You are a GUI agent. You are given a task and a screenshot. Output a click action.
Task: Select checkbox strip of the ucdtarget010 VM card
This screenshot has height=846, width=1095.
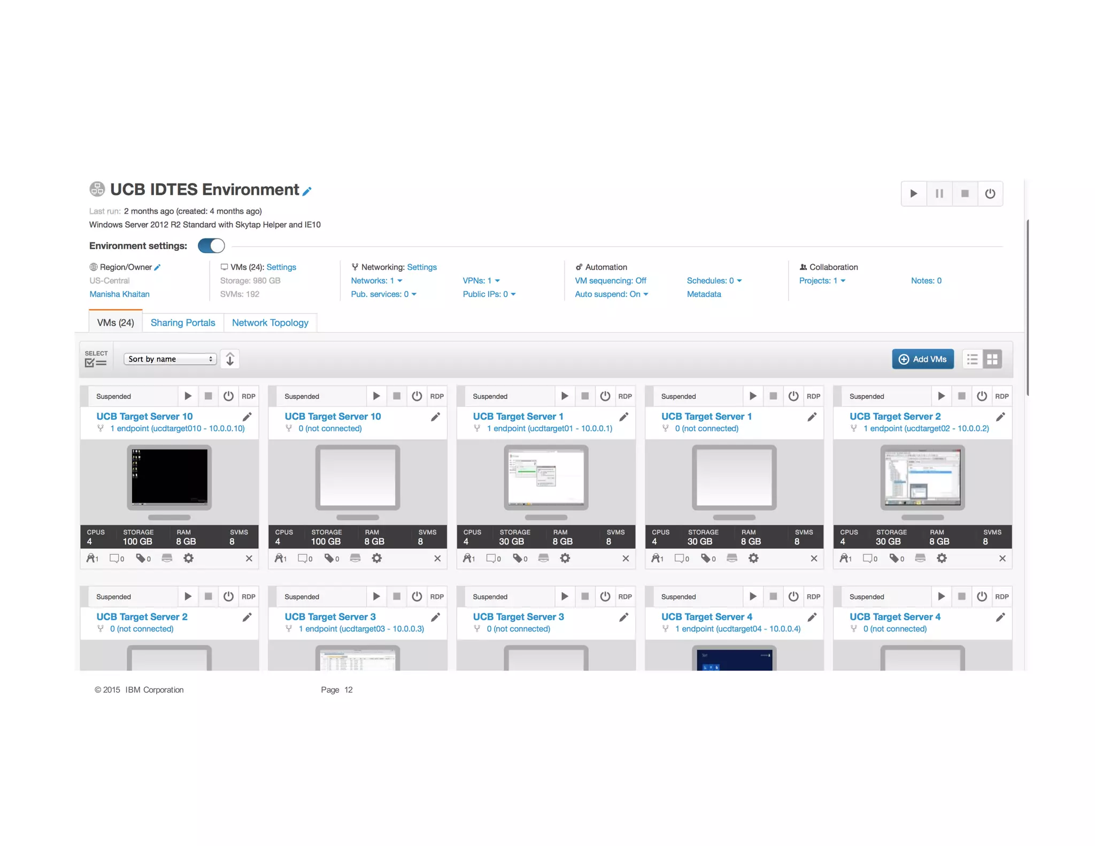[84, 396]
